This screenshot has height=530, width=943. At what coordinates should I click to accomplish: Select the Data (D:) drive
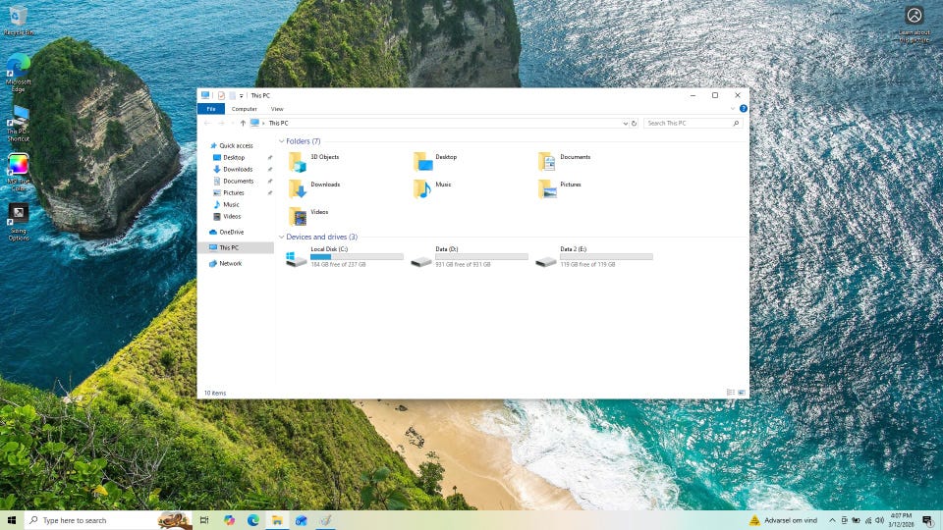(470, 256)
